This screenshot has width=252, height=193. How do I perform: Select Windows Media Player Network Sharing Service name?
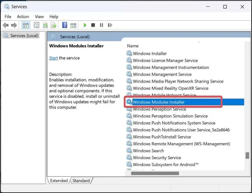tap(178, 81)
